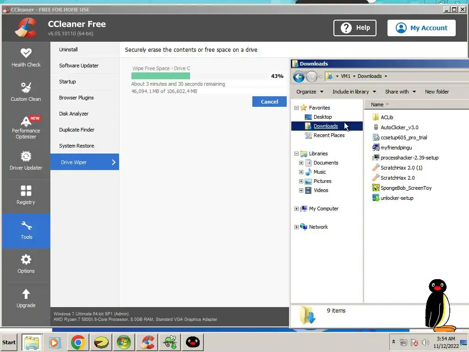The height and width of the screenshot is (352, 469).
Task: Click the volume speaker tray icon
Action: (x=425, y=342)
